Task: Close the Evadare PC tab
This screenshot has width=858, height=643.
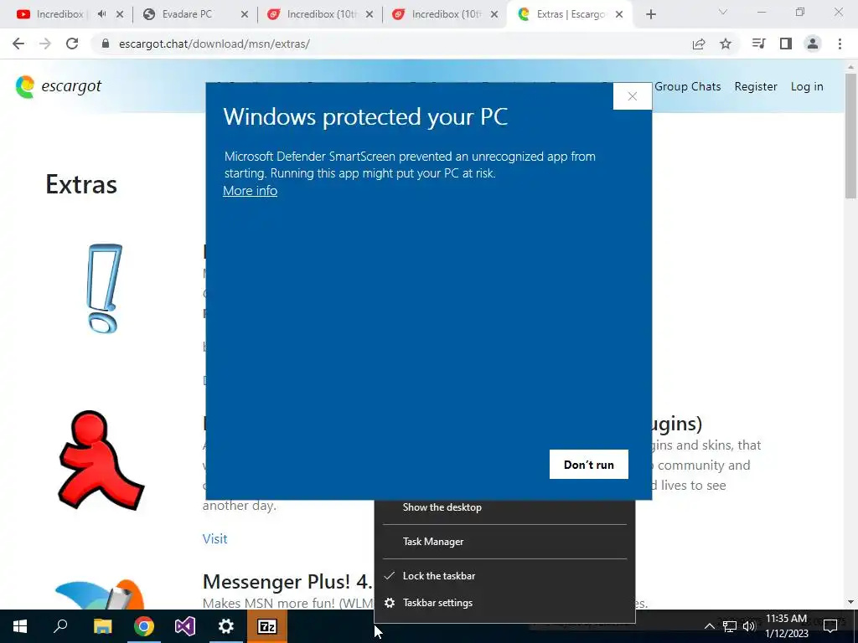Action: (245, 14)
